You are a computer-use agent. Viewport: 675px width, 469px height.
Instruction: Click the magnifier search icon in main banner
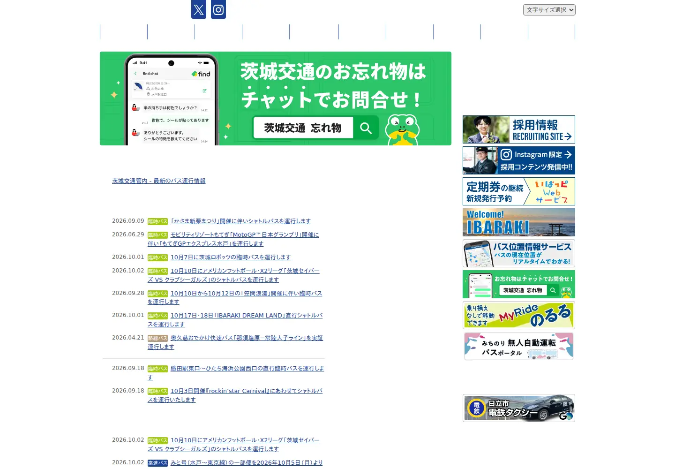pyautogui.click(x=366, y=128)
